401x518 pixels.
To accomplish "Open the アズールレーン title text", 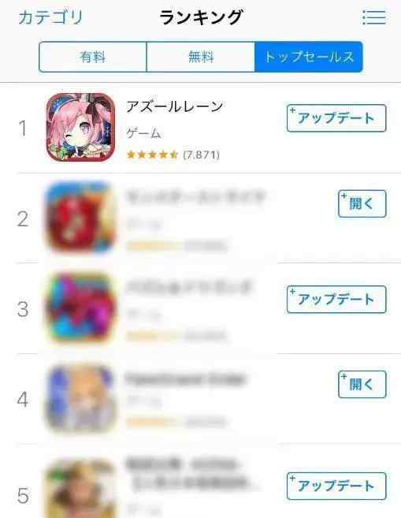I will [175, 106].
